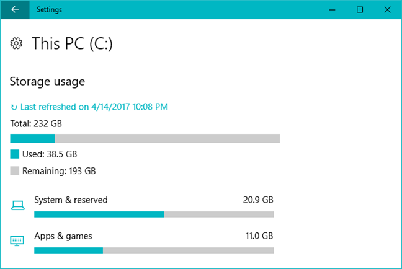Click the Settings window title

49,10
